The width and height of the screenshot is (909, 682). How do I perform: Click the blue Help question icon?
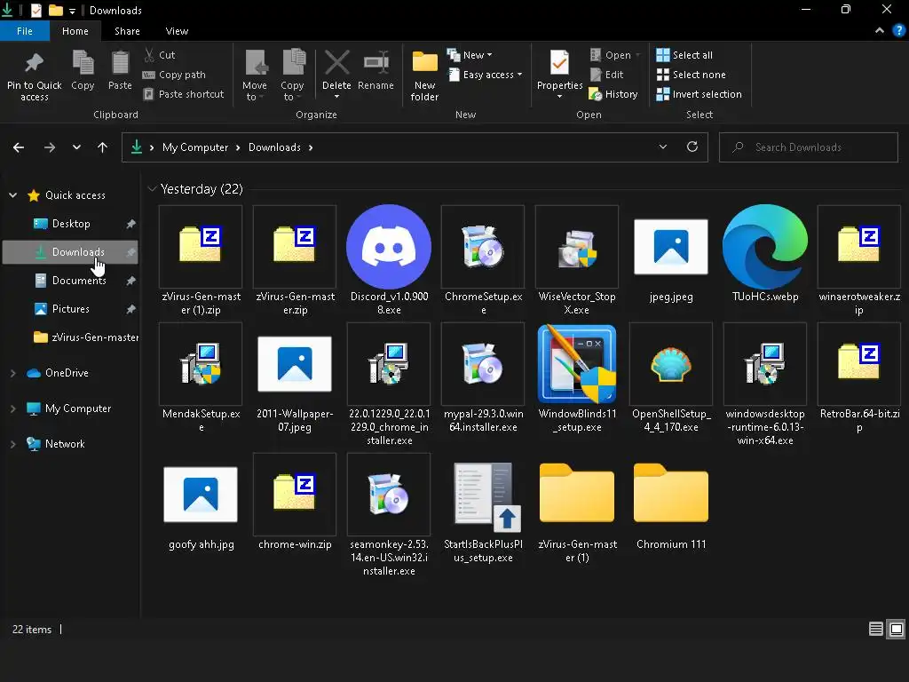tap(899, 31)
